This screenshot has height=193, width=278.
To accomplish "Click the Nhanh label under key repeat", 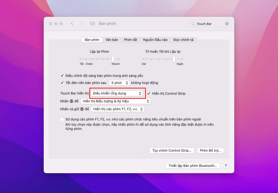I will point(116,64).
